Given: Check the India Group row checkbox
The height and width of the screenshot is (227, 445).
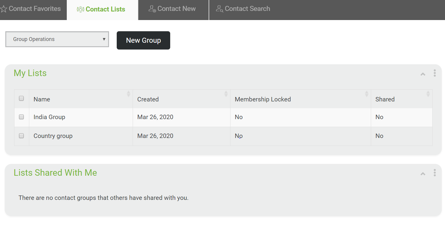Looking at the screenshot, I should pyautogui.click(x=21, y=117).
